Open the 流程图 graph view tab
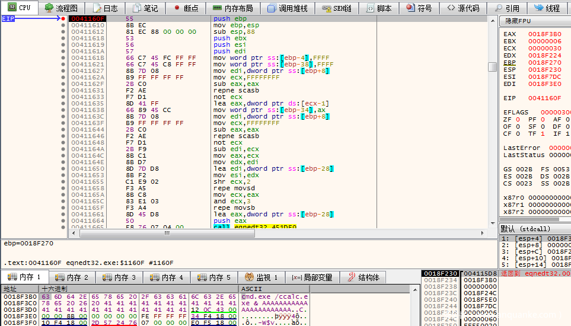 pos(62,8)
